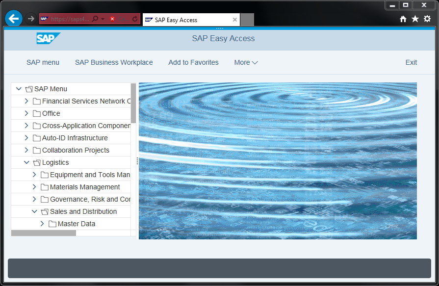Expand the Financial Services Network node
The height and width of the screenshot is (286, 439).
26,101
